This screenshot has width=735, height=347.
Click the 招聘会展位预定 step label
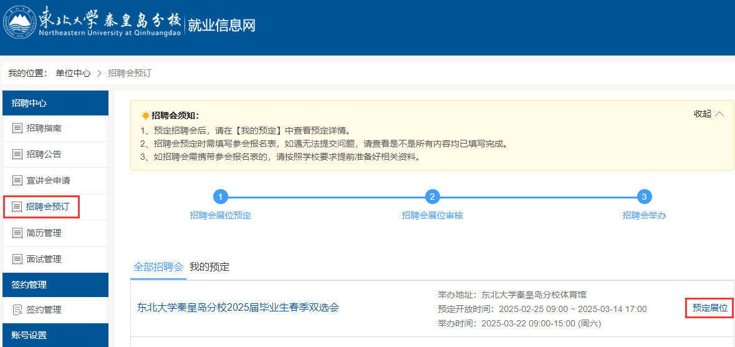coord(220,215)
